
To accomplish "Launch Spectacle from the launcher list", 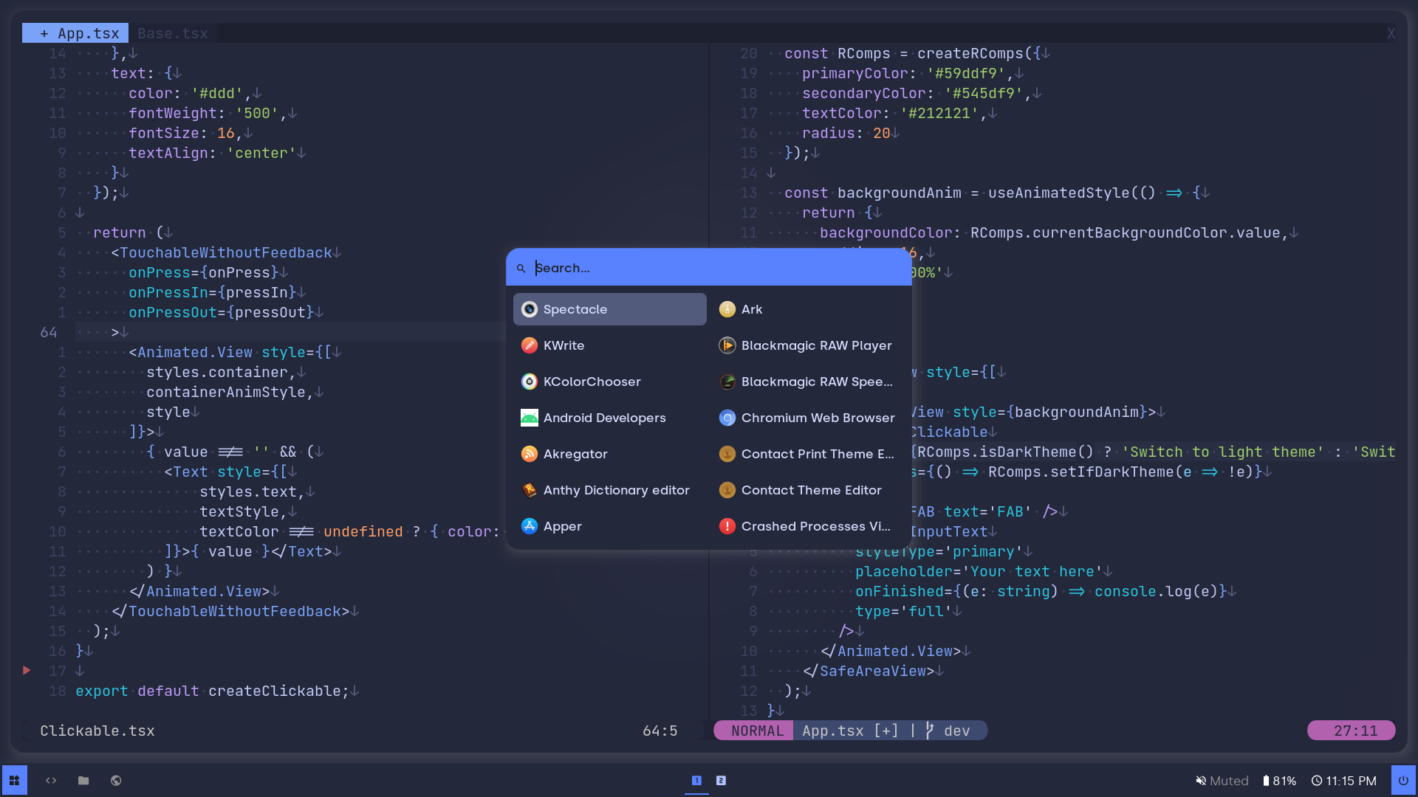I will click(x=609, y=309).
